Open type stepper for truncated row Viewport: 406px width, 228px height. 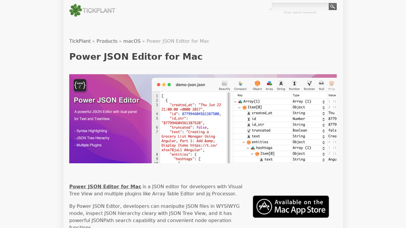pyautogui.click(x=323, y=131)
